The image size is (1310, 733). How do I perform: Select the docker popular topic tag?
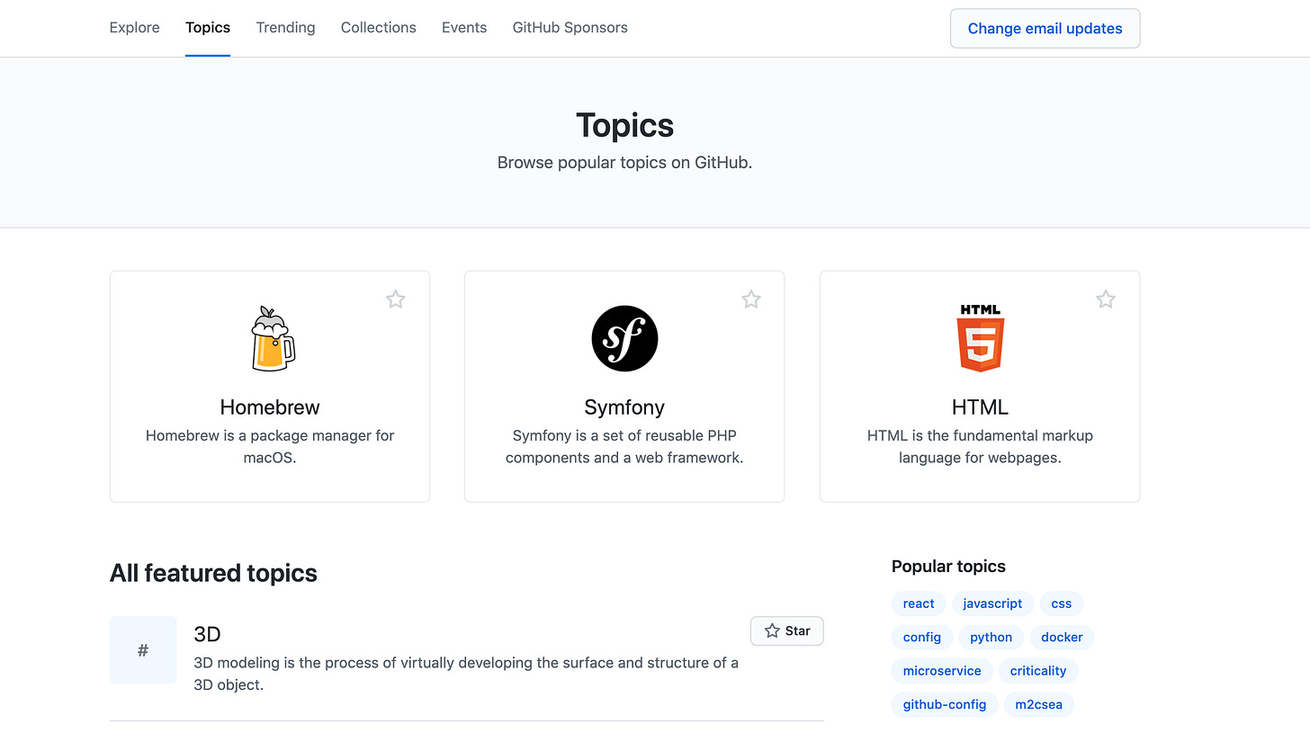1062,637
